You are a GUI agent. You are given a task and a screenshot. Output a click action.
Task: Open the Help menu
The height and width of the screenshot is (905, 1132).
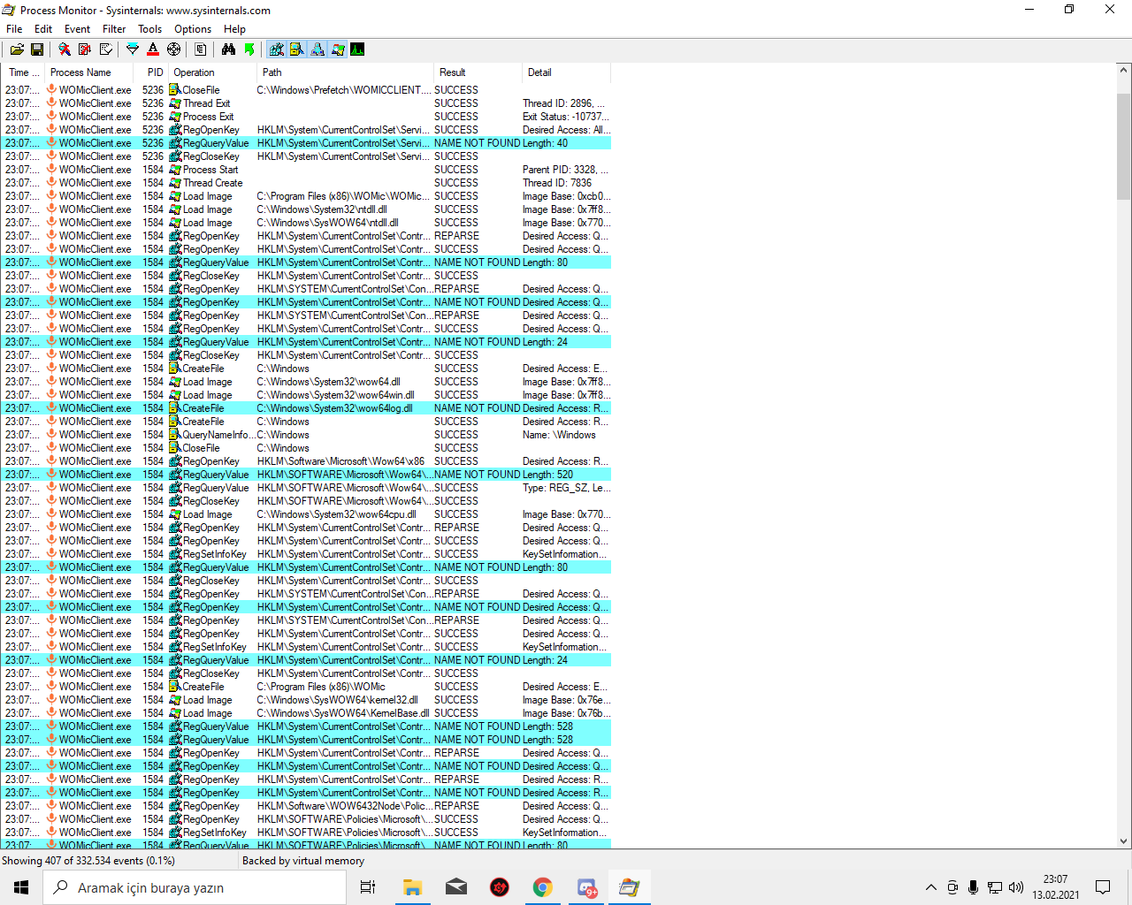234,29
